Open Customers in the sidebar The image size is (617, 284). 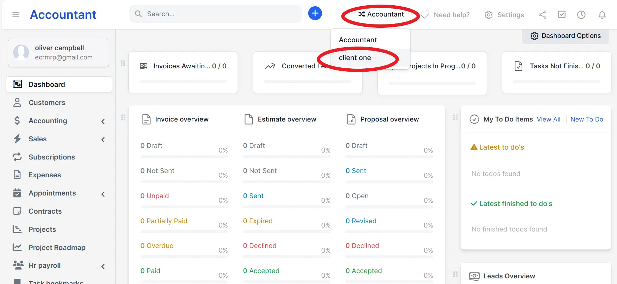[47, 103]
